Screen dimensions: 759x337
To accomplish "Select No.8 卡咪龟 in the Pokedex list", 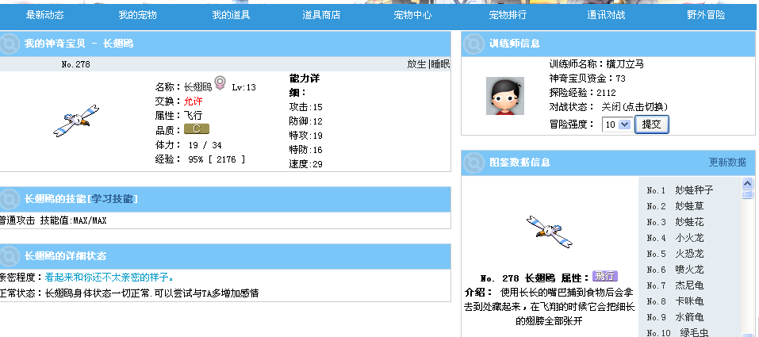I will [x=675, y=301].
